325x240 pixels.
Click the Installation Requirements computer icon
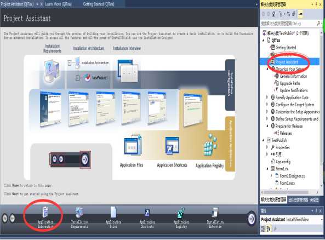coord(52,71)
